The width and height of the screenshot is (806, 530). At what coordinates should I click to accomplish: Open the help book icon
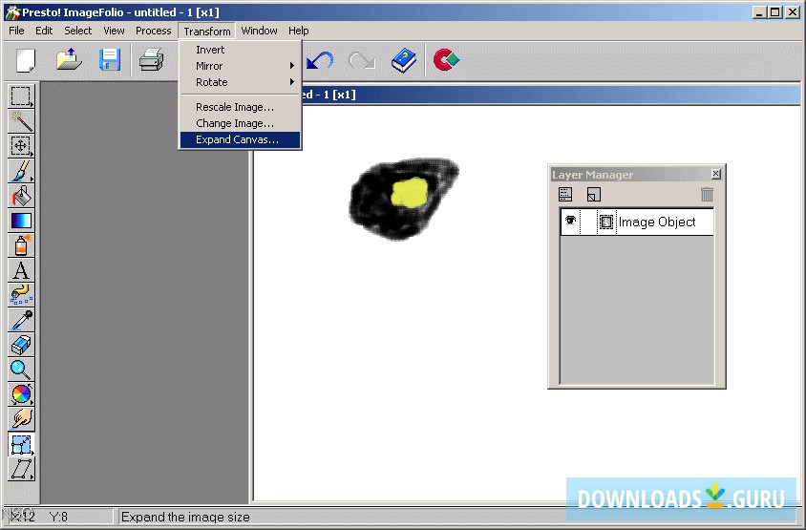point(404,60)
